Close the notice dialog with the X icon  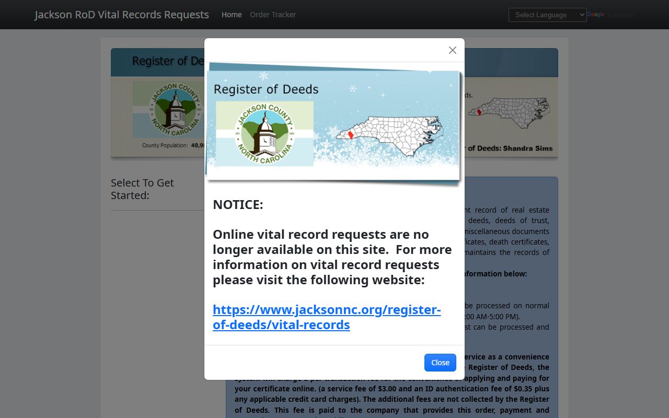453,50
